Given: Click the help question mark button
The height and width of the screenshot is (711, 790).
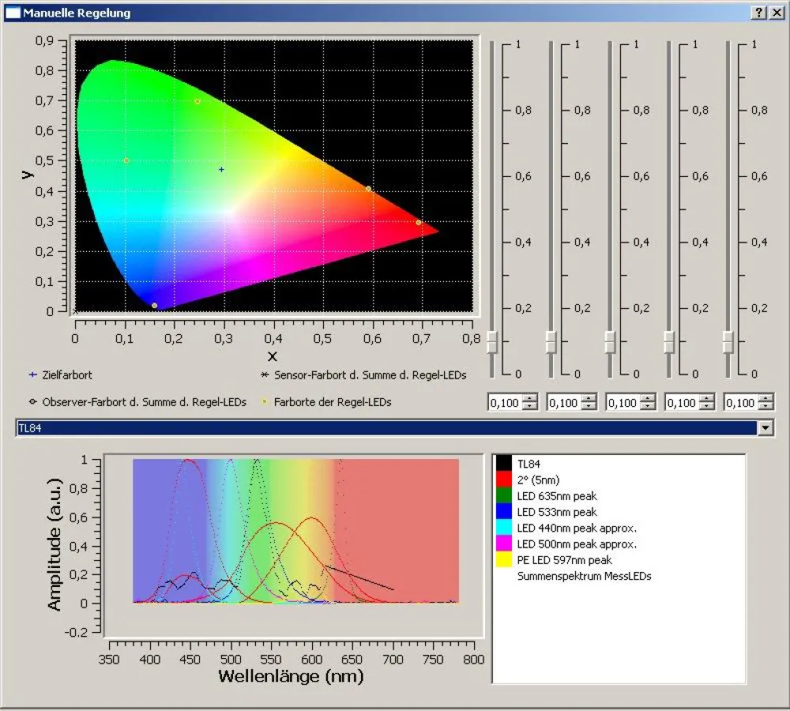Looking at the screenshot, I should point(759,13).
